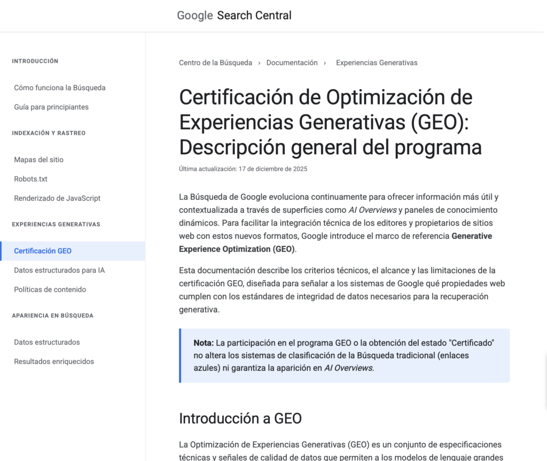The width and height of the screenshot is (547, 461).
Task: Open the Documentación breadcrumb link
Action: (292, 62)
